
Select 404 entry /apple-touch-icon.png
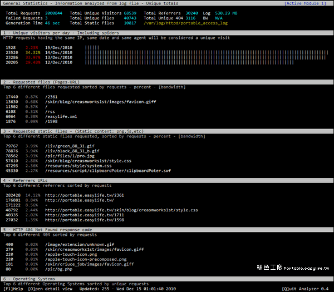[x=71, y=254]
